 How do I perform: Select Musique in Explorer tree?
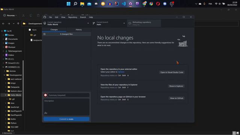click(x=12, y=47)
